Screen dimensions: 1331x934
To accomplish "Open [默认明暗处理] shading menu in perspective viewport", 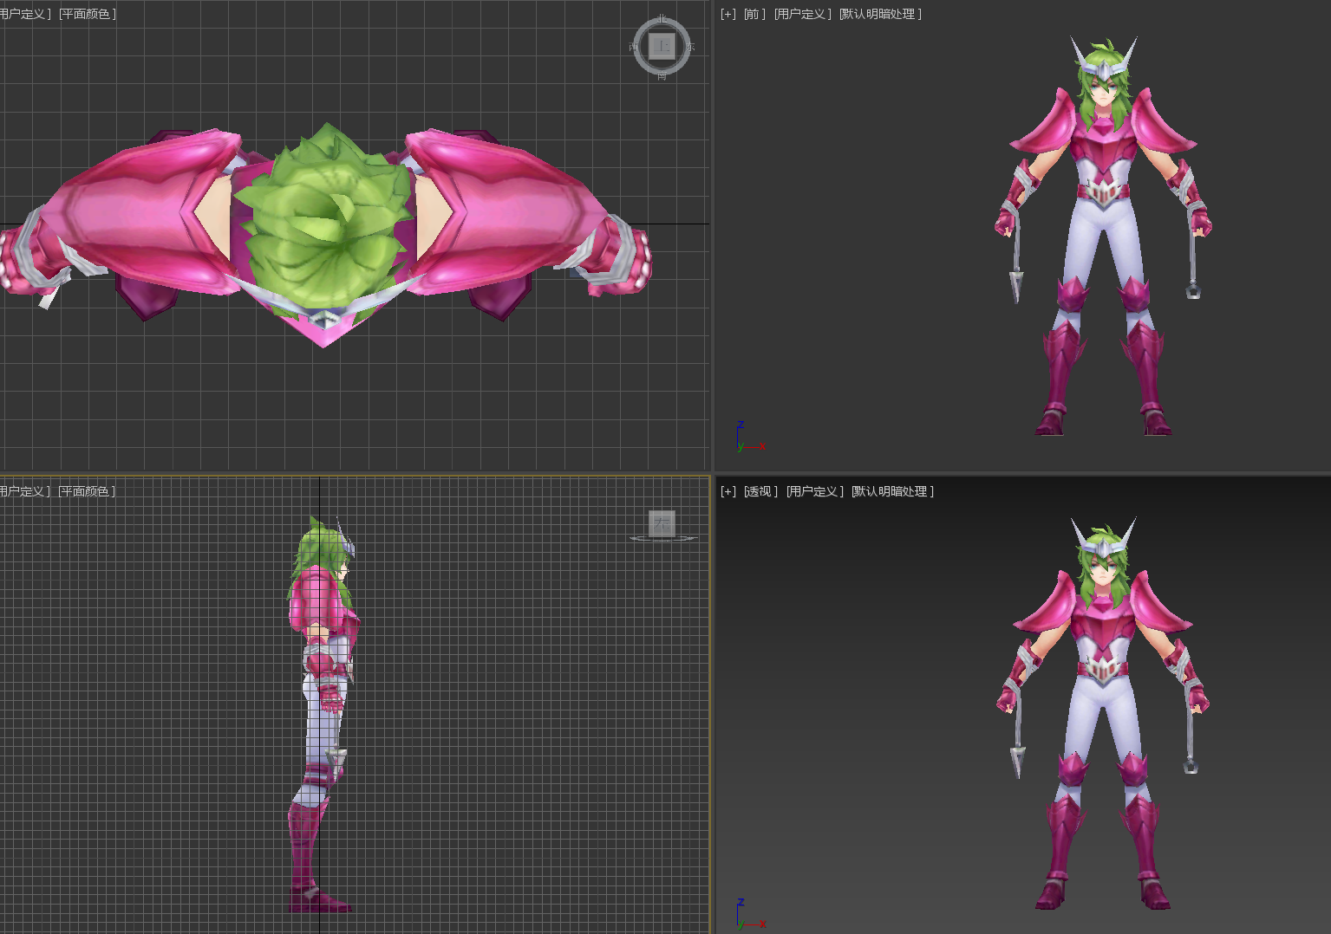I will (892, 491).
